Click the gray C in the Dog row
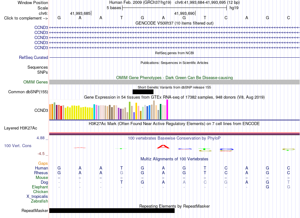 [x=205, y=182]
